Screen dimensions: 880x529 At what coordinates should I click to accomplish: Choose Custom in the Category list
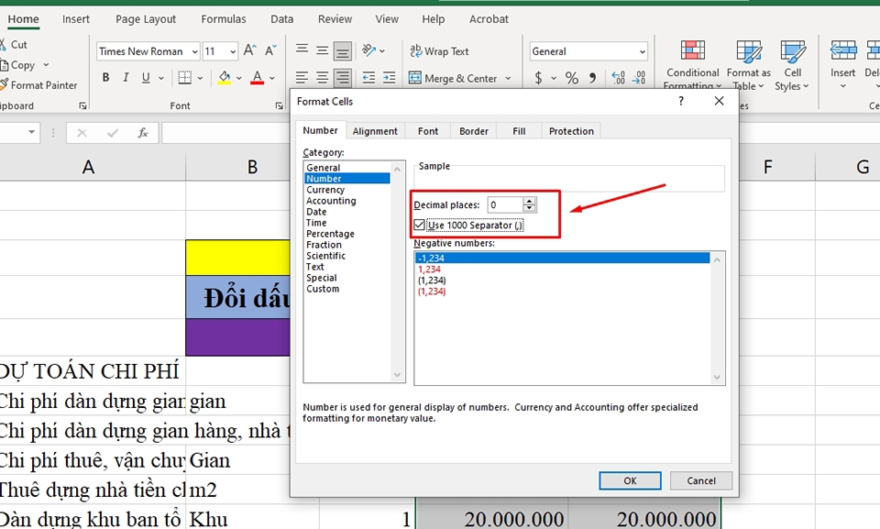pyautogui.click(x=323, y=289)
